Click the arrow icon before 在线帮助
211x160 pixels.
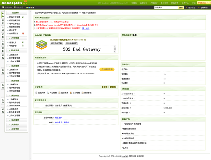(x=199, y=7)
